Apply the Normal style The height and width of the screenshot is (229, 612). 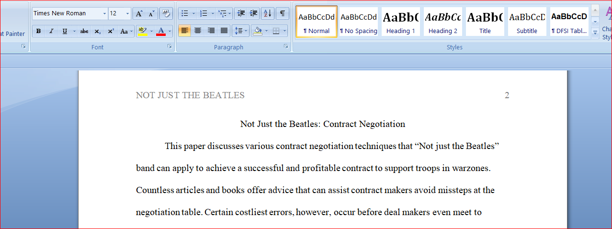click(317, 22)
